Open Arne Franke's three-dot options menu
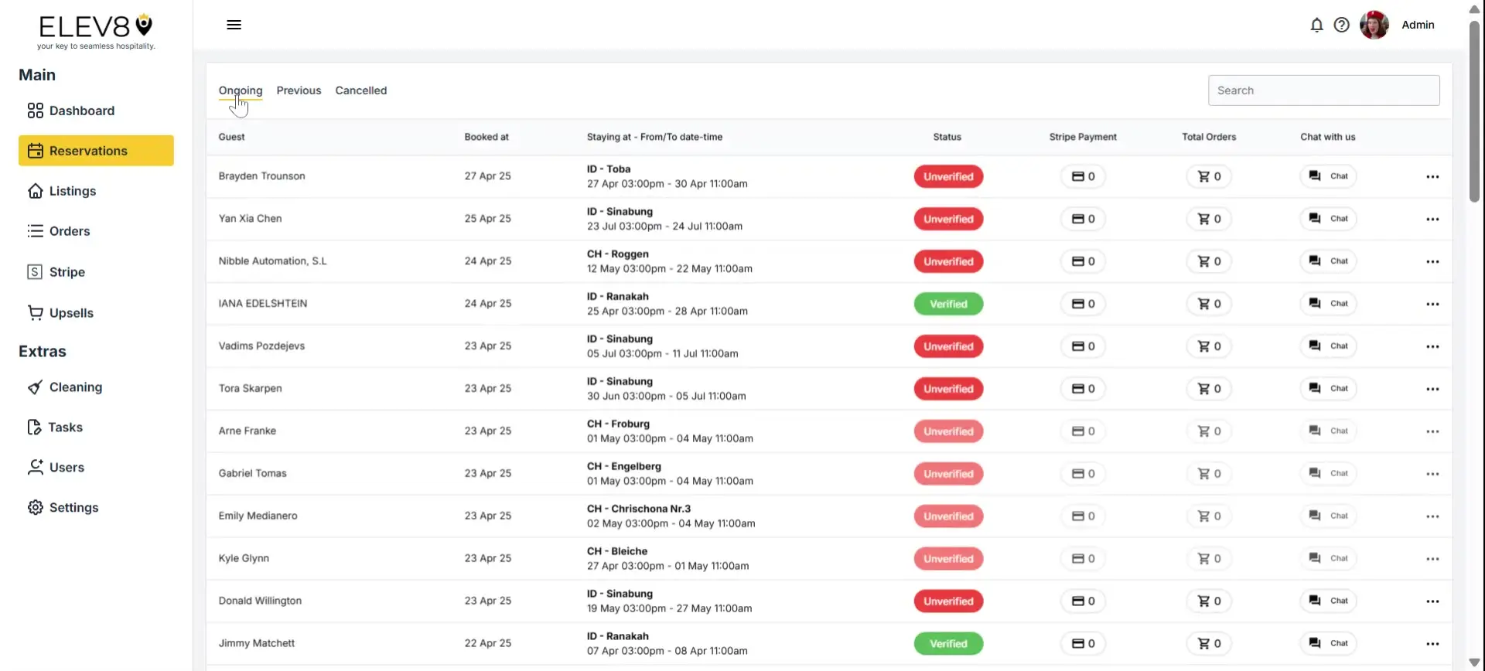 pyautogui.click(x=1432, y=431)
